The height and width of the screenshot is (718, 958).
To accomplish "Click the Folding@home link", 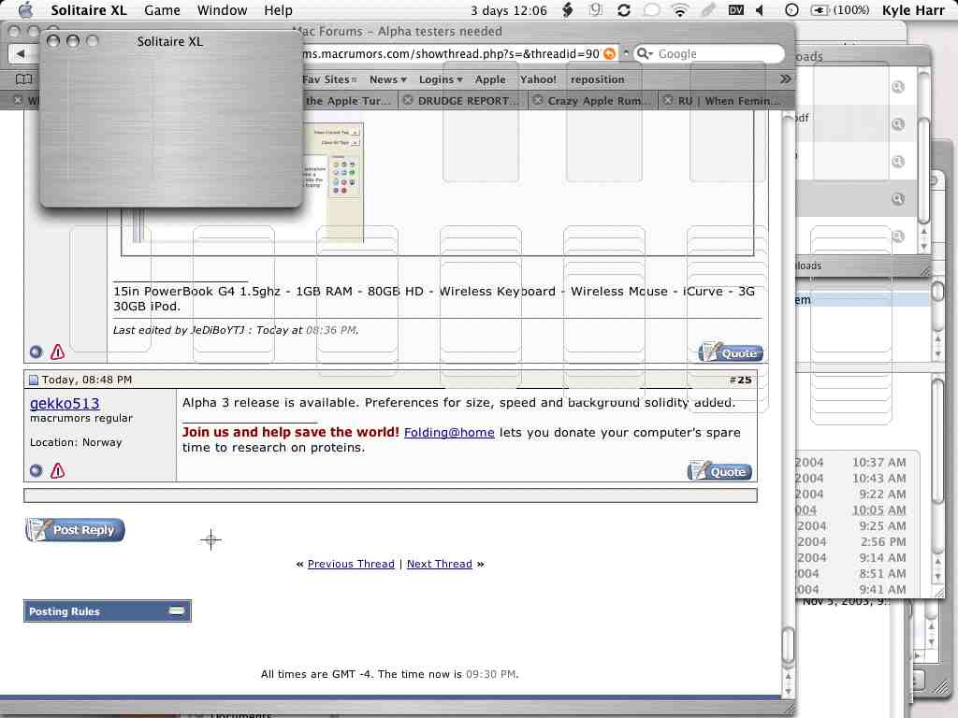I will [449, 432].
